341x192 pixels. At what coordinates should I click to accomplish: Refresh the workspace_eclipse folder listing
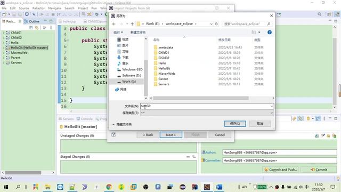pyautogui.click(x=216, y=24)
